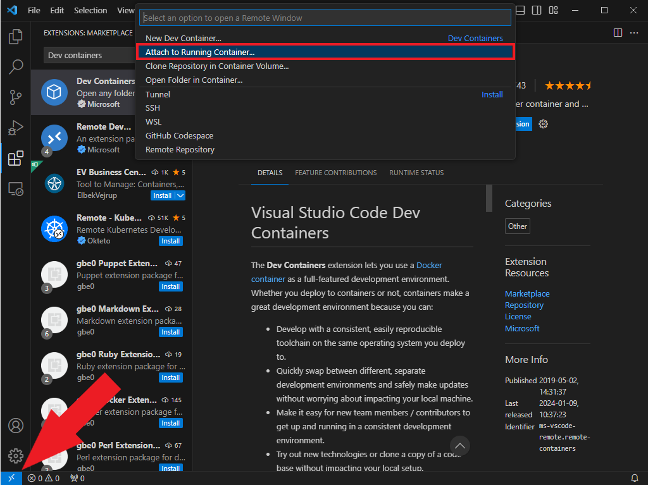Open the Edit menu
Screen dimensions: 648x485
(57, 10)
